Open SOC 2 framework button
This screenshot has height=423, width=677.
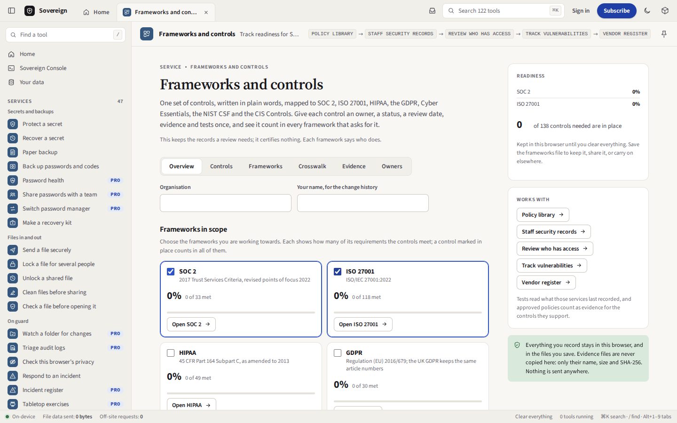191,324
